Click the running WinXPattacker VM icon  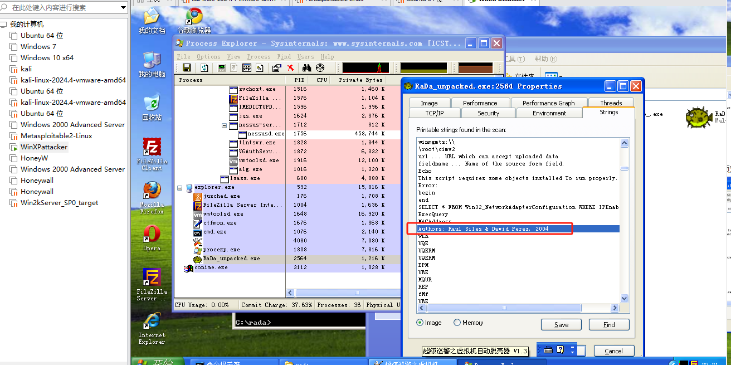(13, 147)
